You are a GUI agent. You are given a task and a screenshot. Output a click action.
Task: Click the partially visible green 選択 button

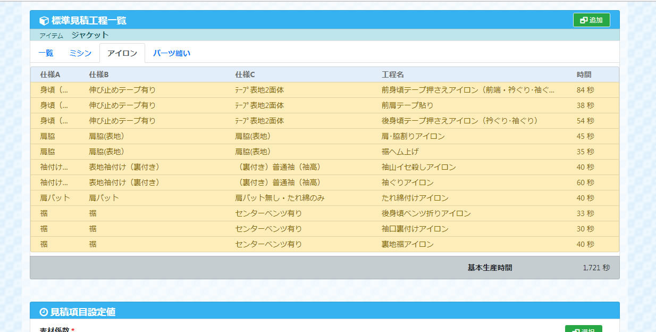(x=583, y=329)
